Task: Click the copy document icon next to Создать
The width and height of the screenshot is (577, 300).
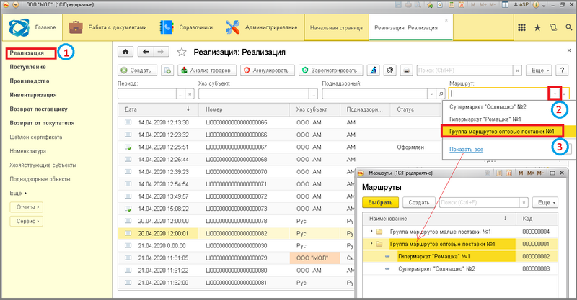Action: click(x=167, y=70)
